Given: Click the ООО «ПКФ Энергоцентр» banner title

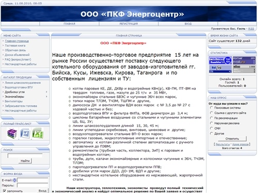Looking at the screenshot, I should point(132,14).
